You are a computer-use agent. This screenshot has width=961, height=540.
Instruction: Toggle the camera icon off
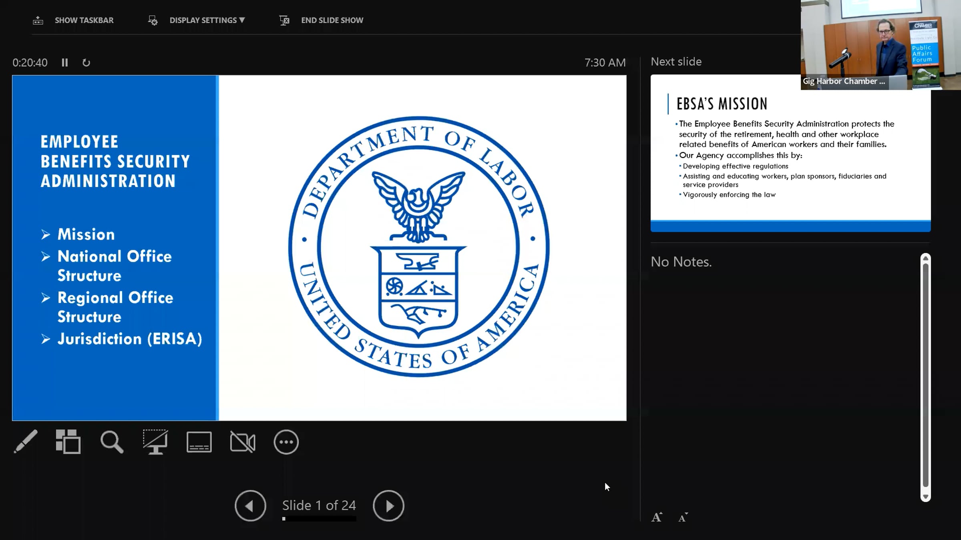click(x=243, y=442)
